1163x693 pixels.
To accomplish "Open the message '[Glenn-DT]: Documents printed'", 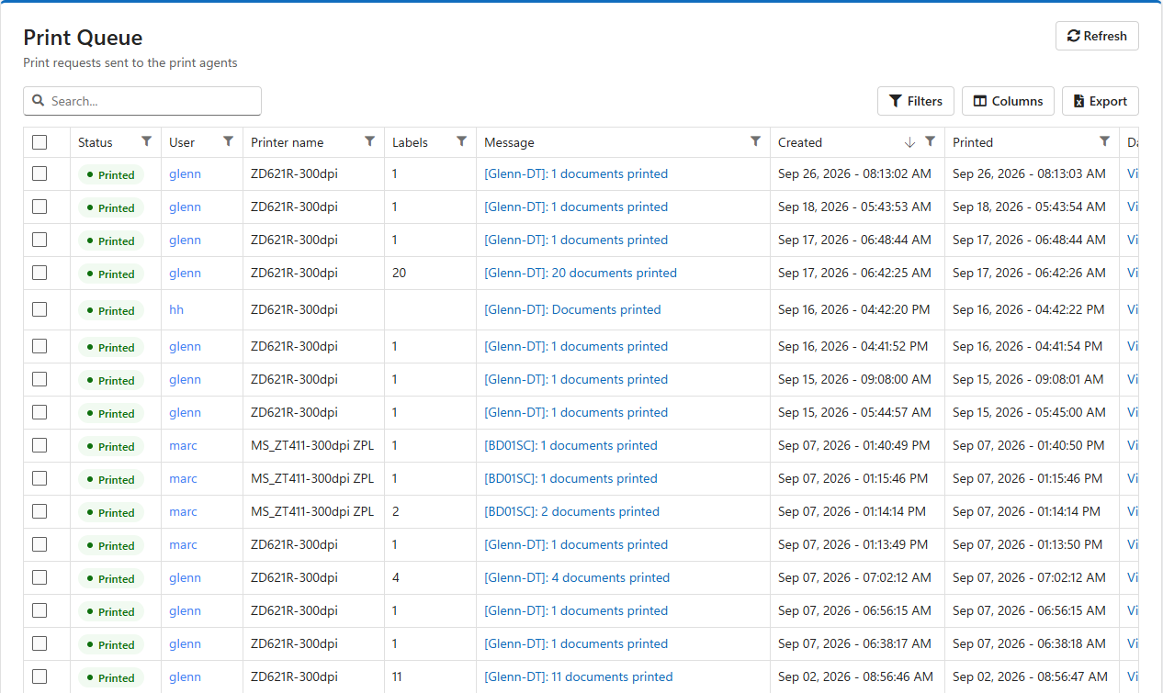I will coord(572,309).
